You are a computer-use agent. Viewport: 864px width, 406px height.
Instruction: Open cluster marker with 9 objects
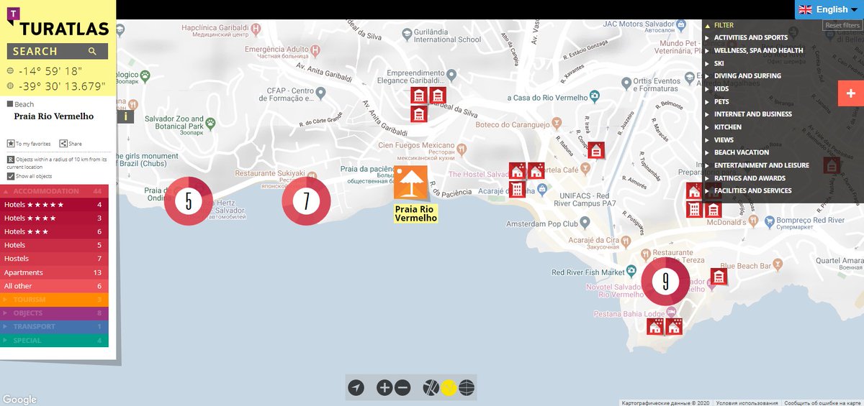coord(665,282)
